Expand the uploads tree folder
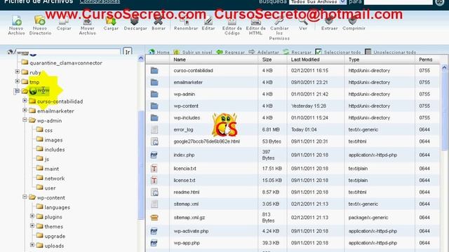The height and width of the screenshot is (252, 449). tap(32, 245)
